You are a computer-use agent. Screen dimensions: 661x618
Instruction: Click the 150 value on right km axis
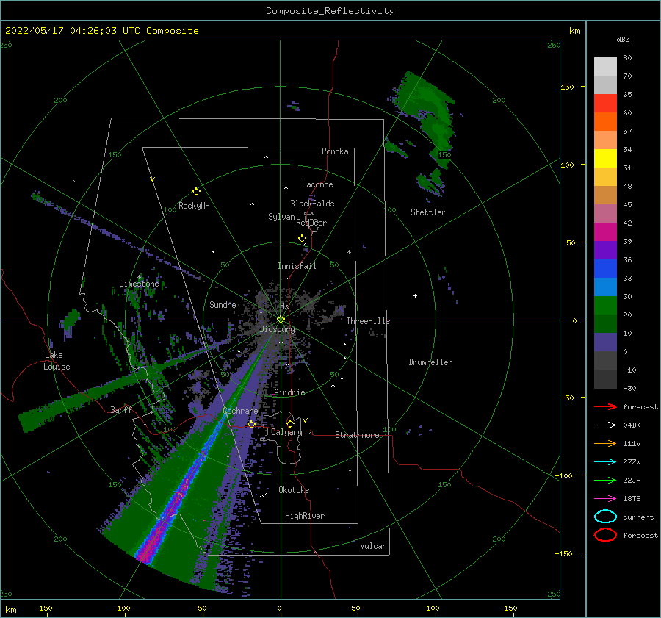coord(567,87)
